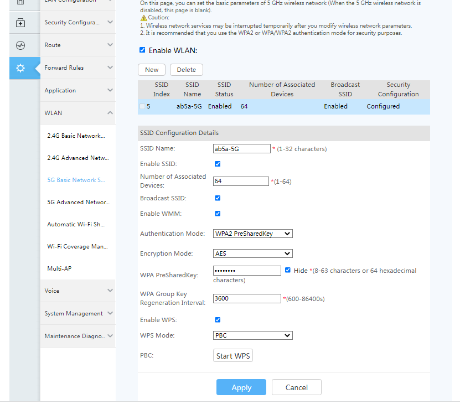Viewport: 460px width, 404px height.
Task: Open the Encryption Mode dropdown
Action: tap(253, 253)
